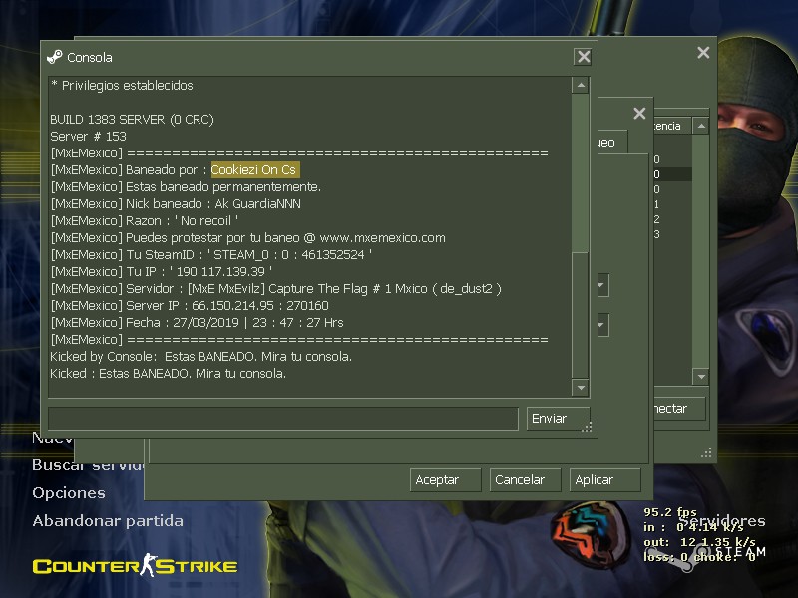Apply settings with the Aplicar button
This screenshot has height=598, width=798.
(604, 480)
